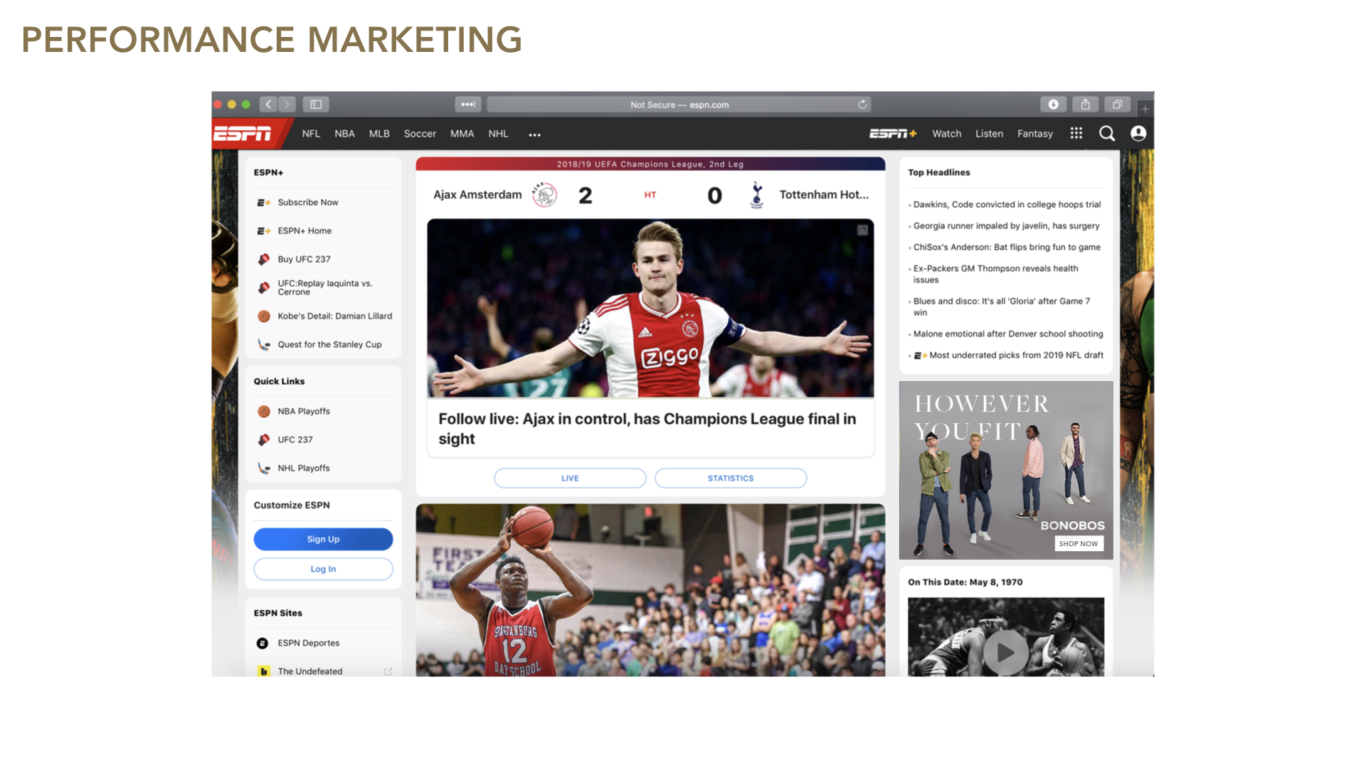The image size is (1366, 768).
Task: Open Quest for the Stanley Cup link
Action: coord(329,345)
